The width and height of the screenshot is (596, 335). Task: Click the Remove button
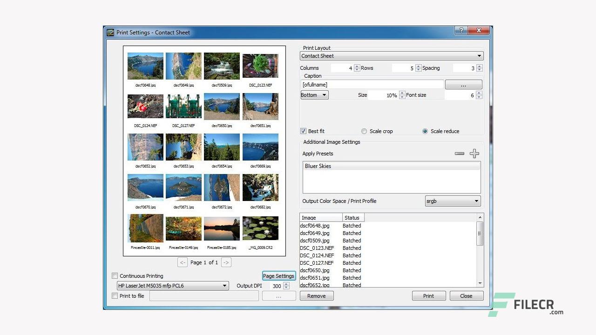click(317, 296)
